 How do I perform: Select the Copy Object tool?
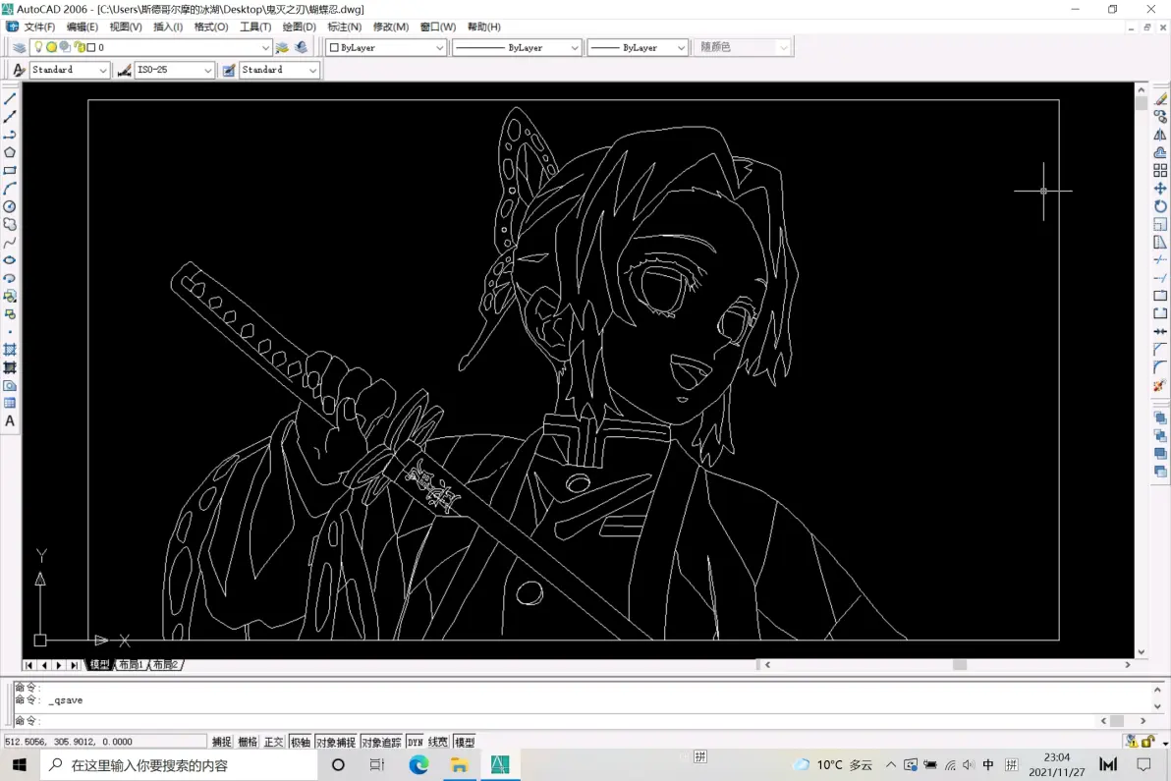coord(1160,117)
